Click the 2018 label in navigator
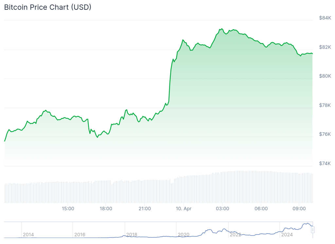Image resolution: width=335 pixels, height=244 pixels. (132, 235)
